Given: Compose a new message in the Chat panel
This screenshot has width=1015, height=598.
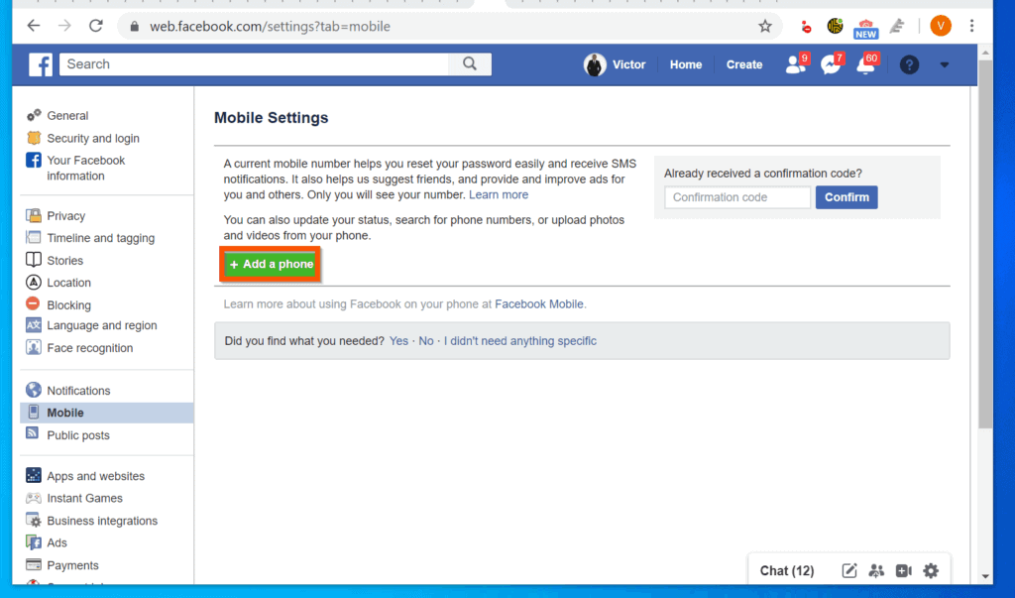Looking at the screenshot, I should click(x=848, y=570).
